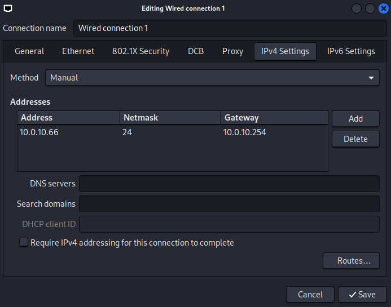Viewport: 391px width, 307px height.
Task: Open the Method dropdown
Action: point(212,78)
